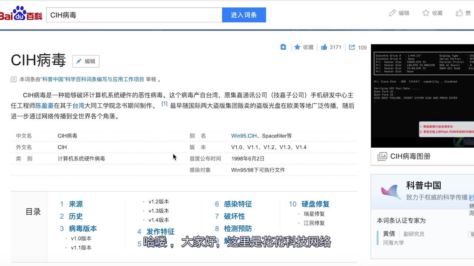The image size is (474, 266).
Task: Open the 陈盈豪 hyperlink
Action: [44, 106]
